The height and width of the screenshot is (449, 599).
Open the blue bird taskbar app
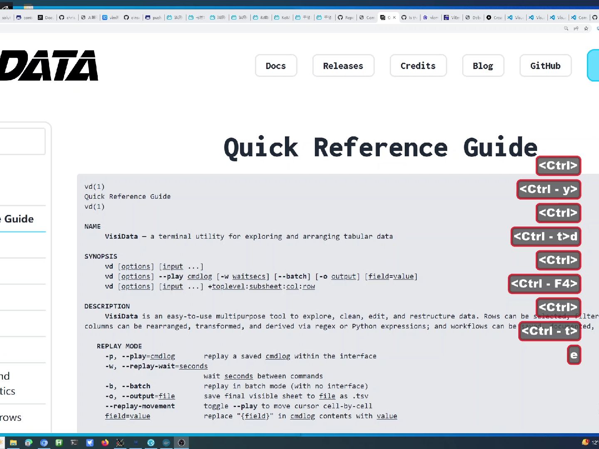click(x=89, y=443)
